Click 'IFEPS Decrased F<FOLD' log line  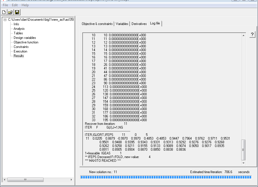[118, 157]
